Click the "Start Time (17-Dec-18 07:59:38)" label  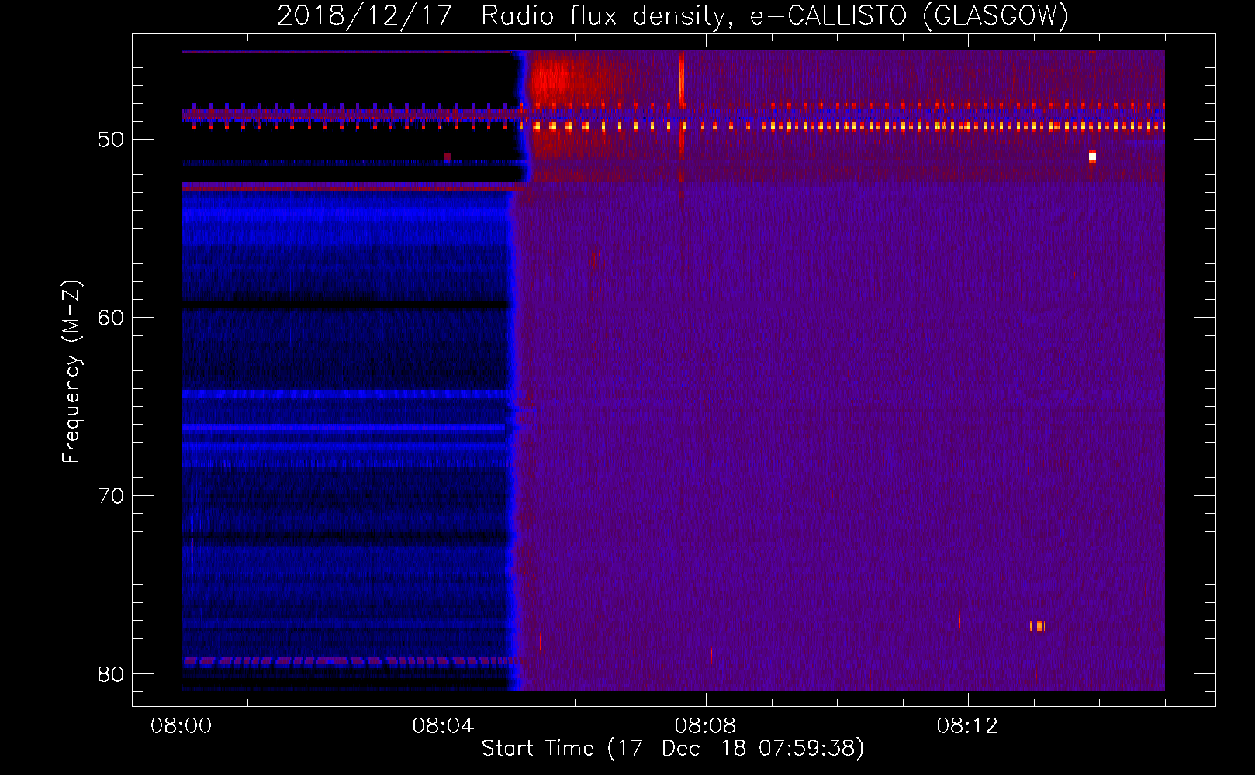click(672, 749)
